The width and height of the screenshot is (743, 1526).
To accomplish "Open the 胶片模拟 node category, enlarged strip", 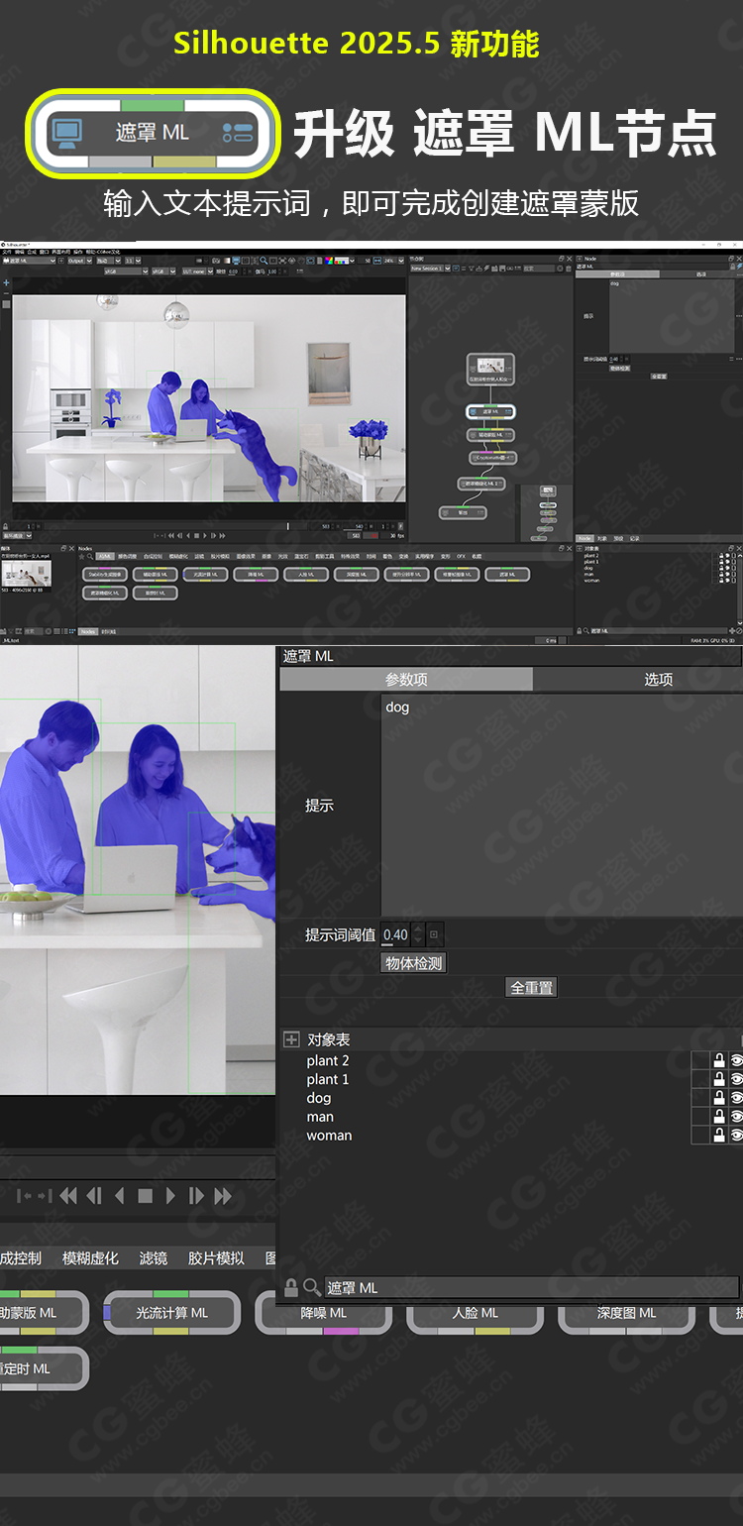I will click(x=216, y=1258).
